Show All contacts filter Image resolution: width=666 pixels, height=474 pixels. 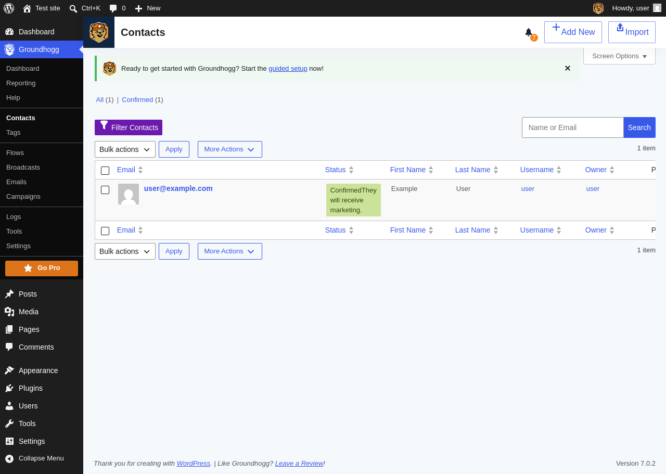(100, 100)
